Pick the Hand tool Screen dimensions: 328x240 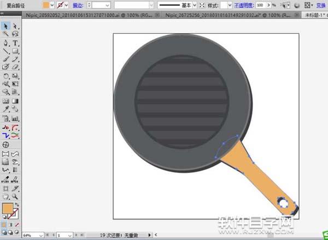coord(5,196)
